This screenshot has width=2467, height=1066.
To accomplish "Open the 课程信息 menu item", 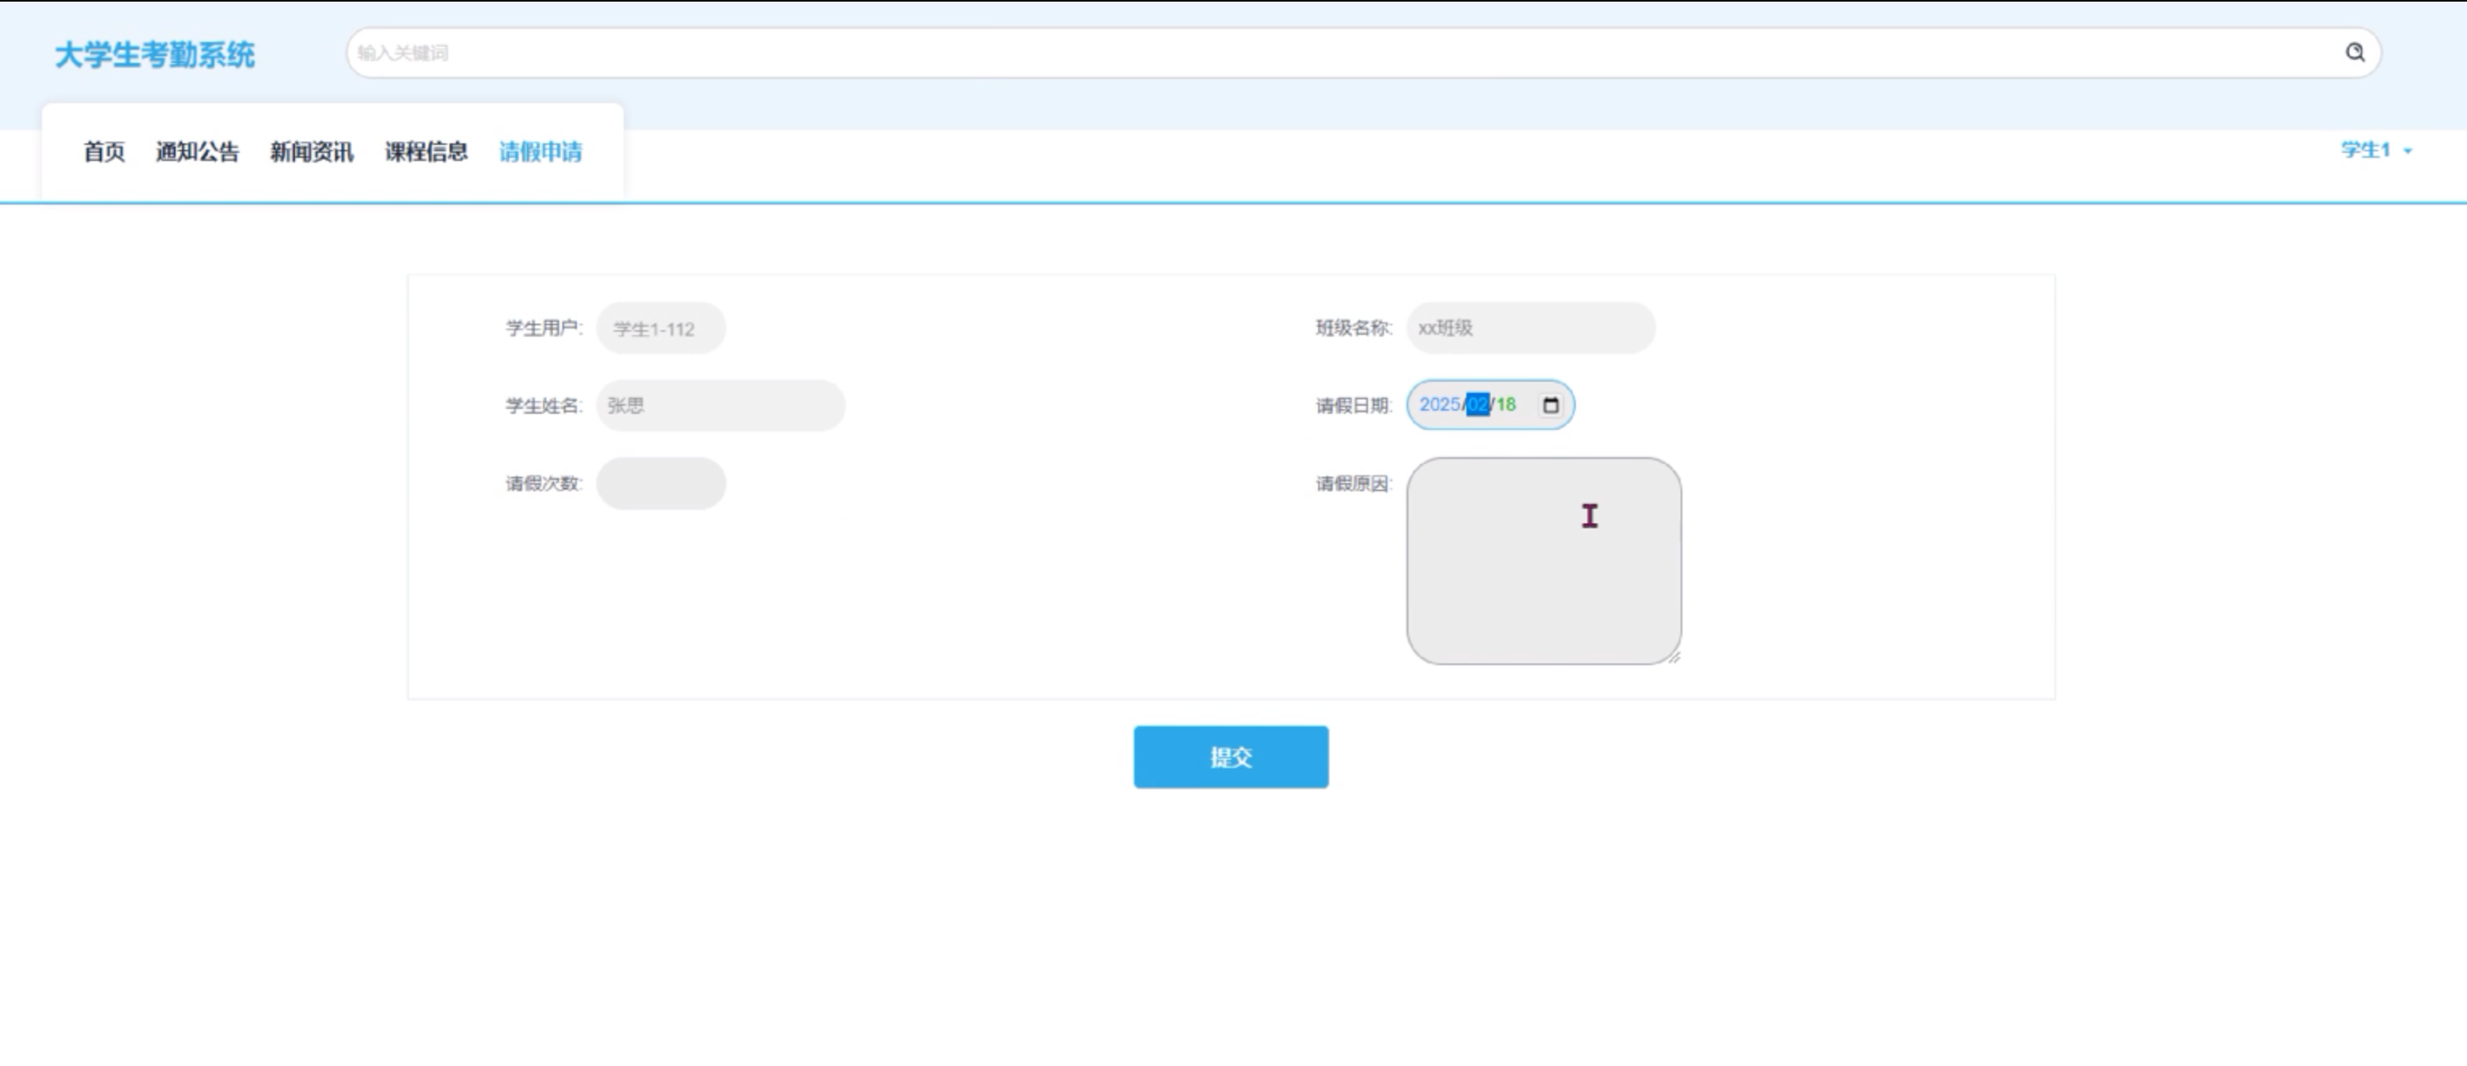I will (x=426, y=151).
